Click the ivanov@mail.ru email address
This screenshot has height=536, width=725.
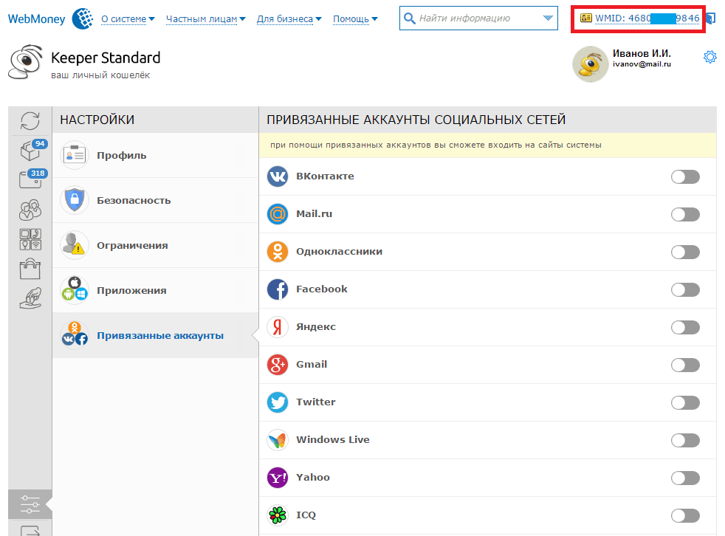coord(642,64)
